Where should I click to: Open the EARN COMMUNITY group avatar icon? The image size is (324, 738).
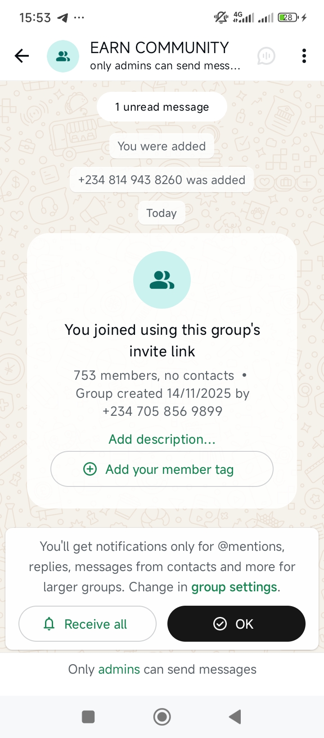coord(63,56)
